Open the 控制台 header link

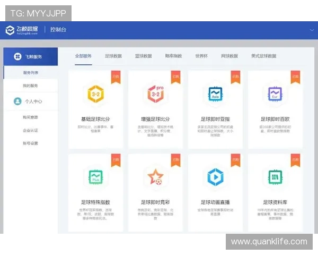point(58,30)
